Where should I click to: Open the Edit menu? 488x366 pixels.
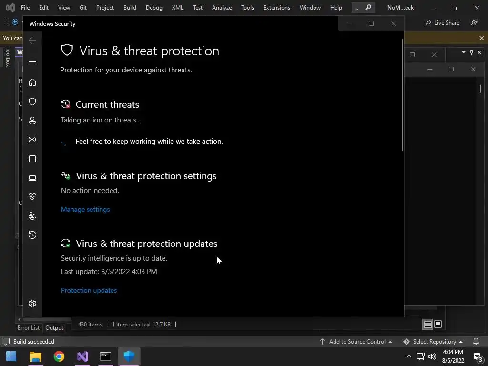[43, 8]
